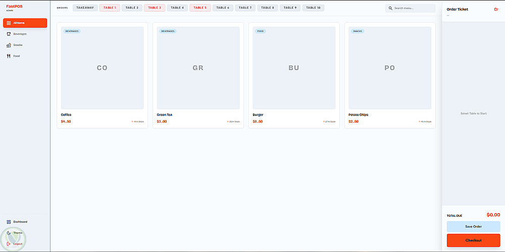The width and height of the screenshot is (505, 252).
Task: Click the FastPOS logo text
Action: (15, 6)
